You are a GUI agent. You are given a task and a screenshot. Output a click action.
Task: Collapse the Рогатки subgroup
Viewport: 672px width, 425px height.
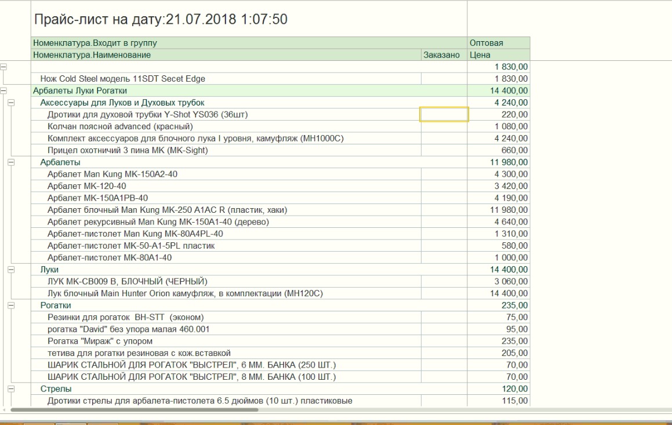click(x=11, y=305)
